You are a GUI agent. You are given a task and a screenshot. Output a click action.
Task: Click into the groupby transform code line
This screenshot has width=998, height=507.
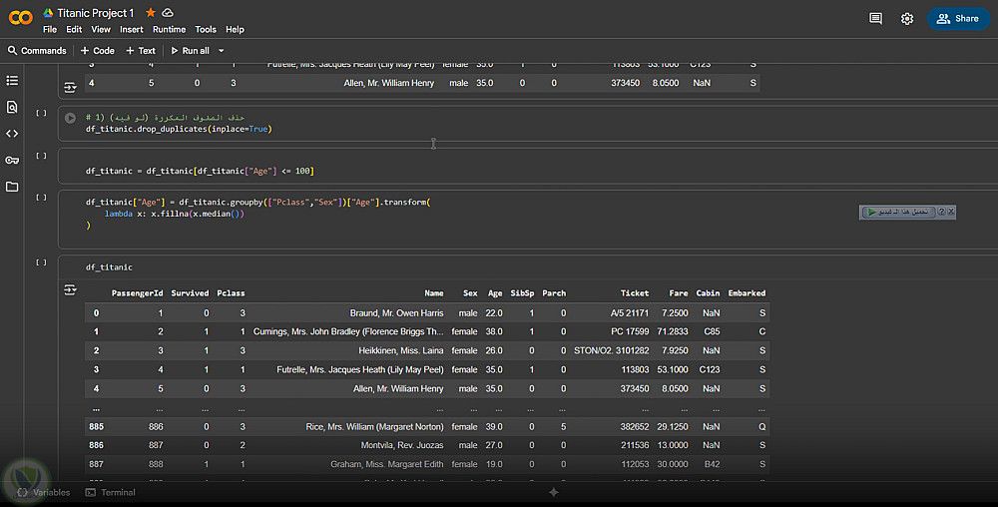coord(257,203)
